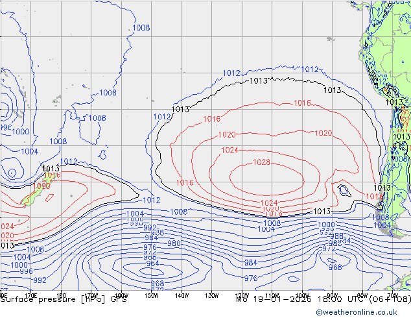Select the 180 longitude axis label
Viewport: 411px width, 318px height.
click(61, 296)
